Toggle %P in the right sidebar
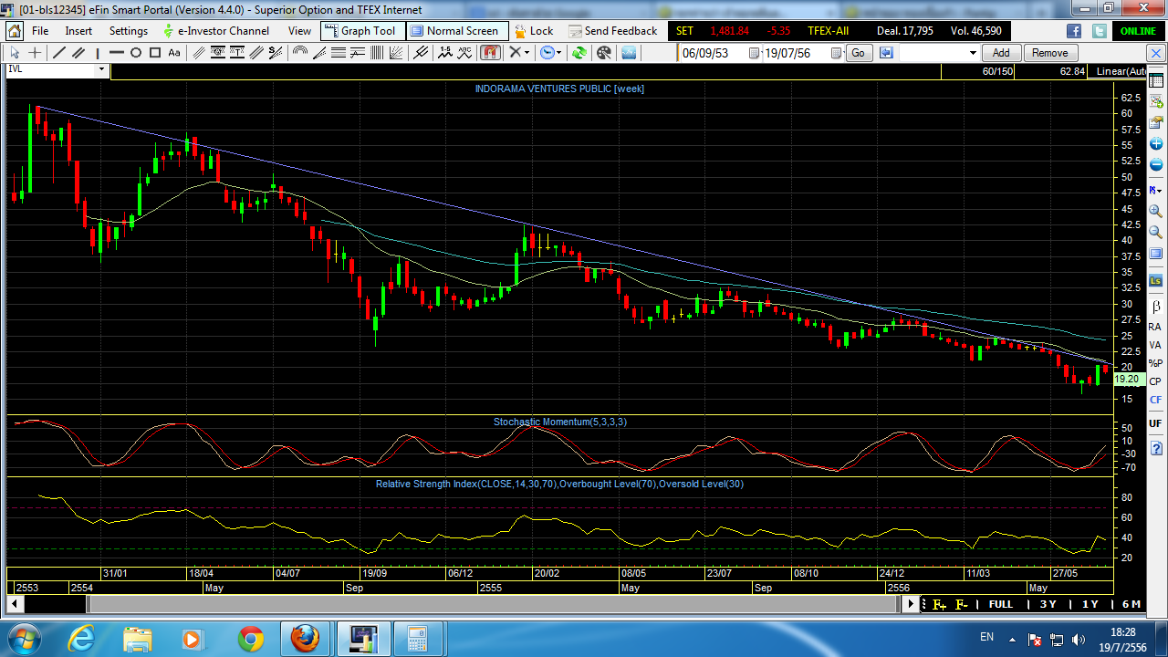Image resolution: width=1168 pixels, height=657 pixels. point(1155,363)
